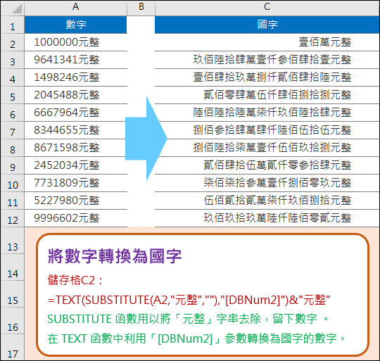Select row 15 header

(13, 294)
